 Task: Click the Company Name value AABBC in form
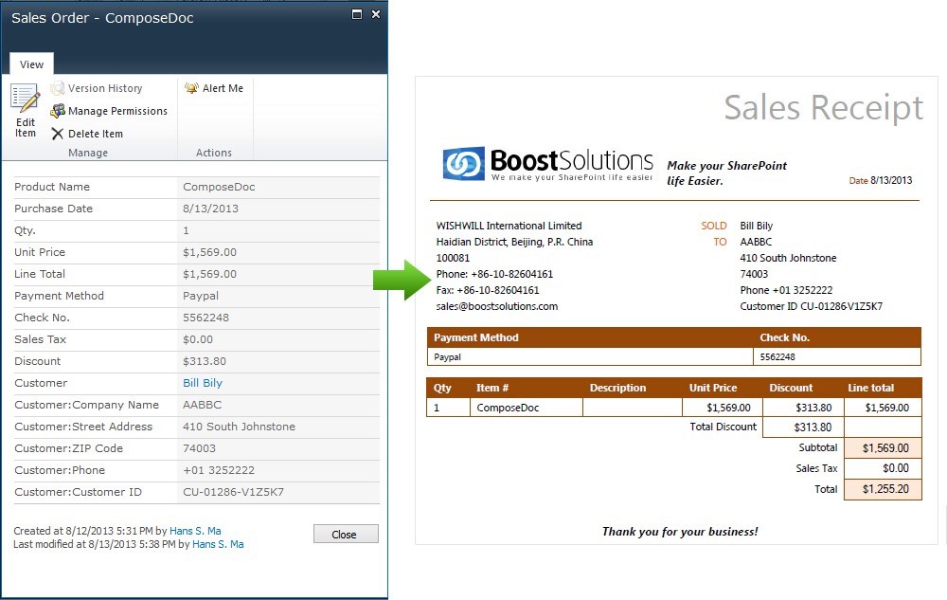202,404
